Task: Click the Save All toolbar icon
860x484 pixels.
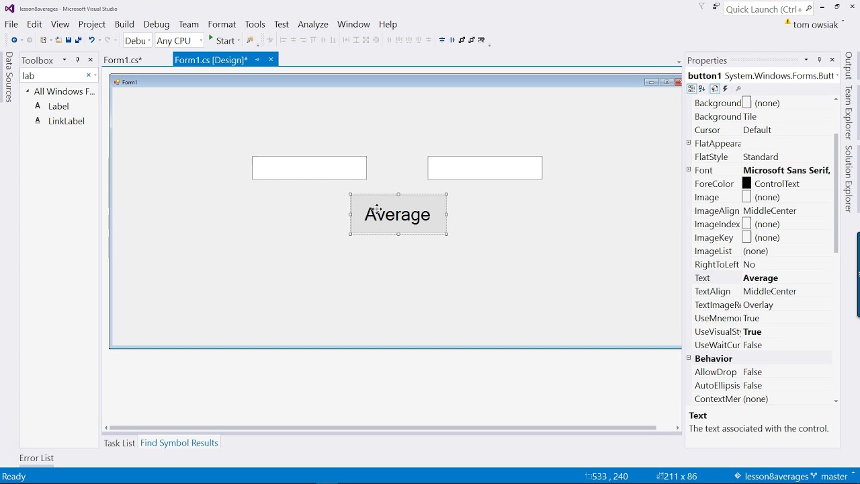Action: [x=78, y=40]
